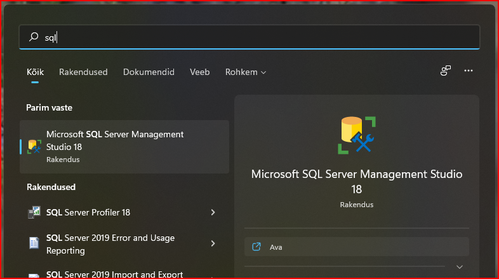Expand the Error and Usage Reporting chevron
The width and height of the screenshot is (499, 279).
[x=213, y=243]
